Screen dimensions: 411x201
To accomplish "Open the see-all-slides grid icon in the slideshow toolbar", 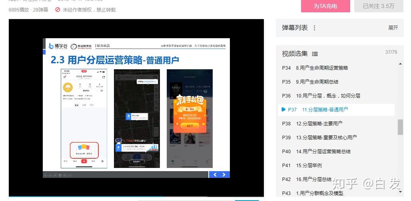I will [60, 175].
